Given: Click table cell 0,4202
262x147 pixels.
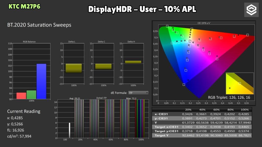Looking at the screenshot, I should tap(230, 114).
